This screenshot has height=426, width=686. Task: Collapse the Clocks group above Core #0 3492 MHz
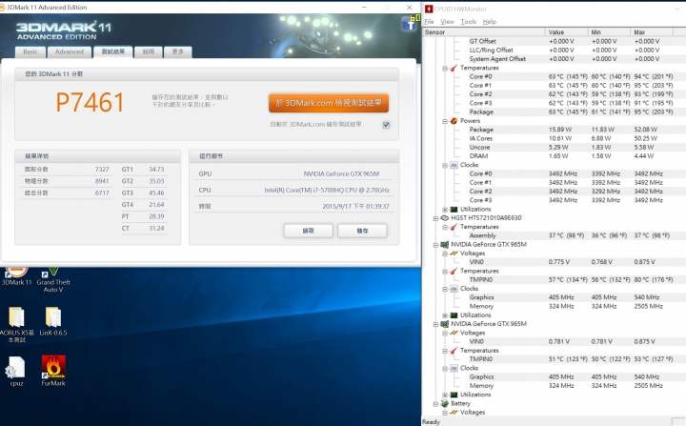pyautogui.click(x=445, y=166)
